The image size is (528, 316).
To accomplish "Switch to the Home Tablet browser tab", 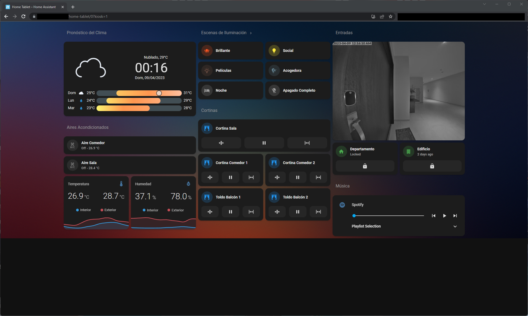I will tap(32, 7).
